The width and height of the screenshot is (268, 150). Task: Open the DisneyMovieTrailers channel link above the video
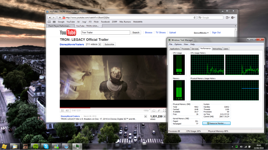pyautogui.click(x=72, y=44)
